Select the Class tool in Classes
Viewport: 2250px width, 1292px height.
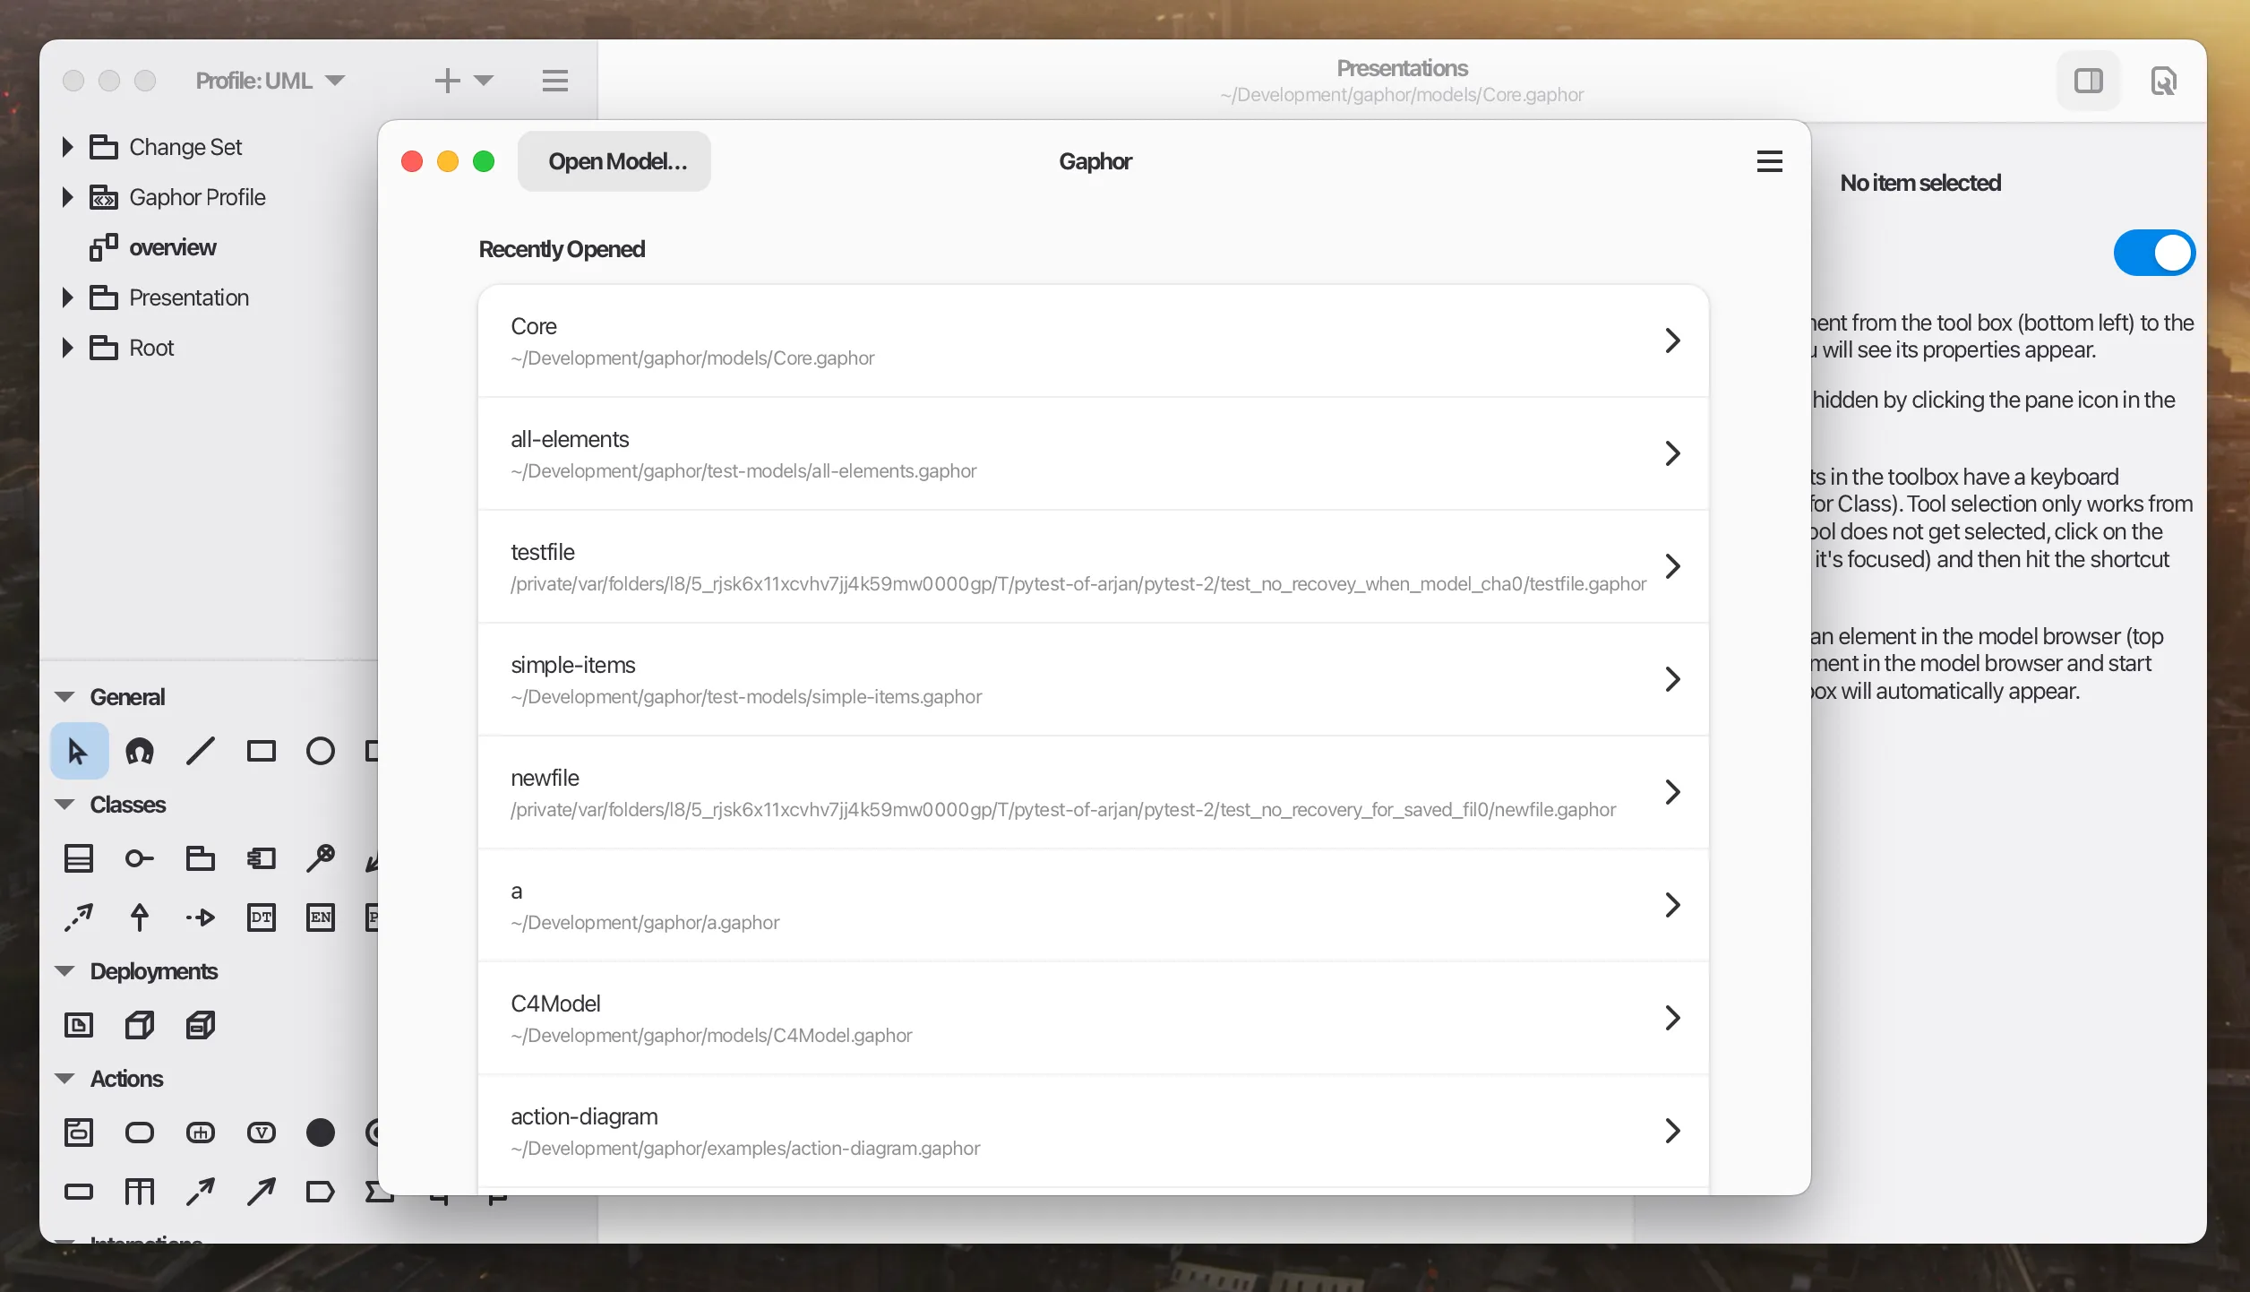pyautogui.click(x=79, y=858)
